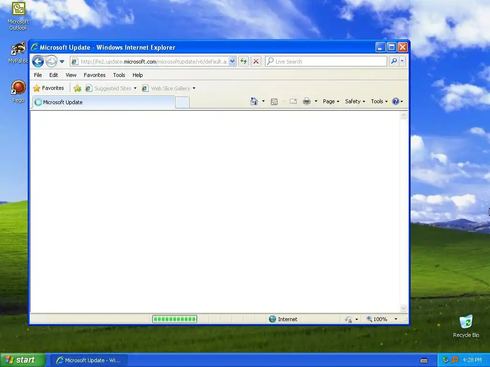Expand the Home button dropdown arrow
This screenshot has height=367, width=490.
(263, 101)
